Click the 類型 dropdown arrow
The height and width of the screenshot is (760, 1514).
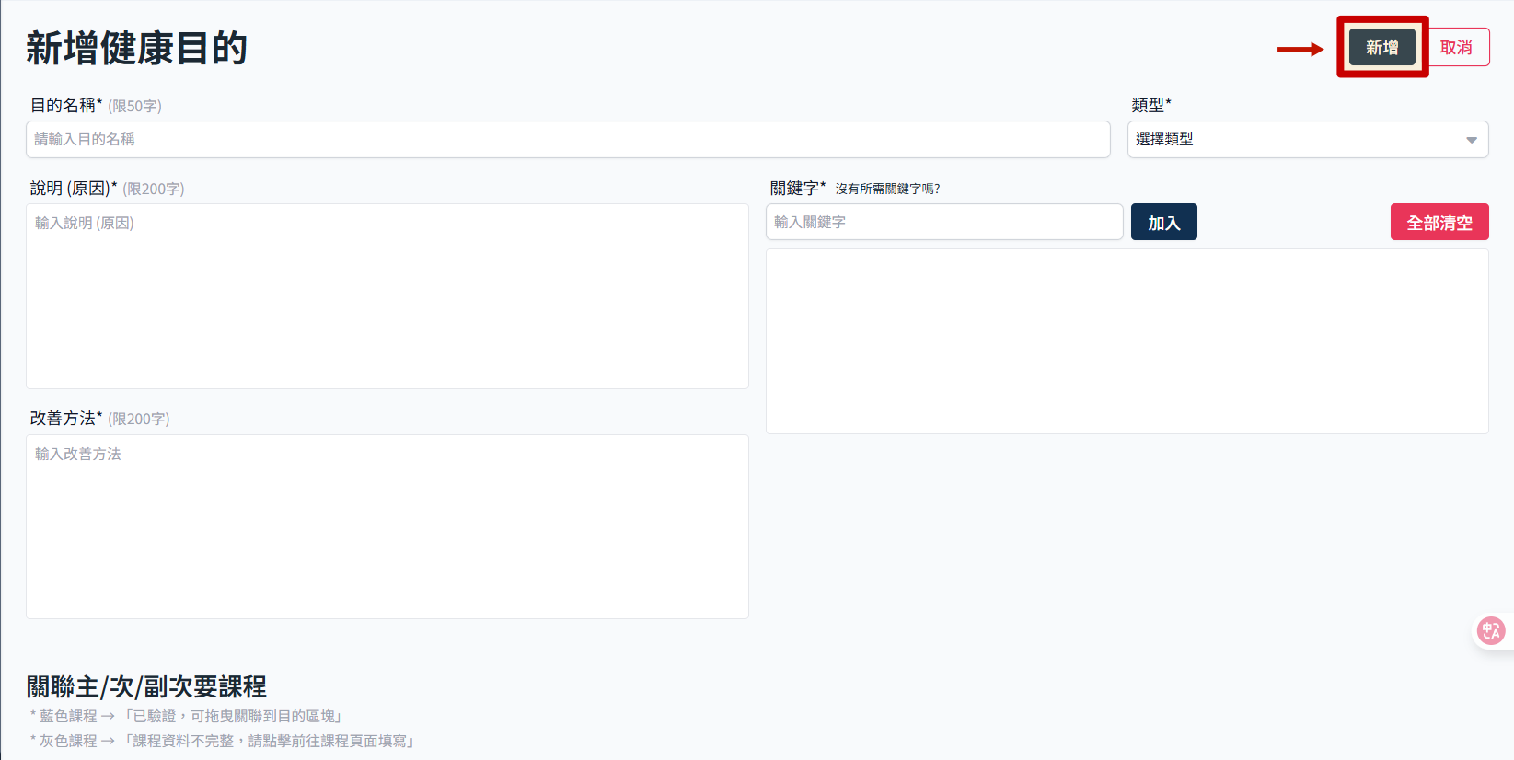click(x=1471, y=140)
